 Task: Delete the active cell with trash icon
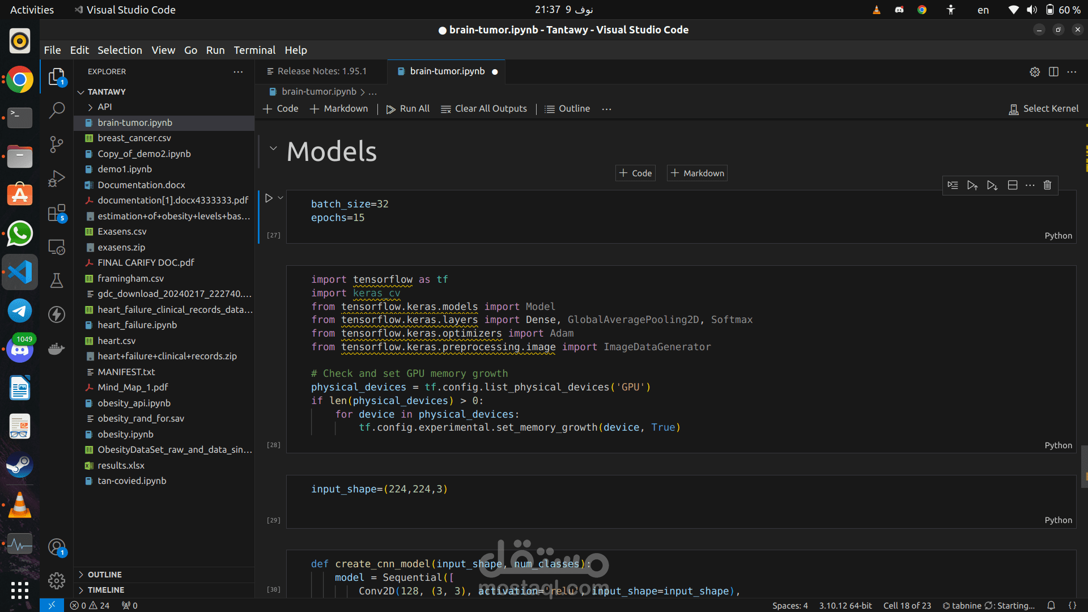coord(1047,185)
